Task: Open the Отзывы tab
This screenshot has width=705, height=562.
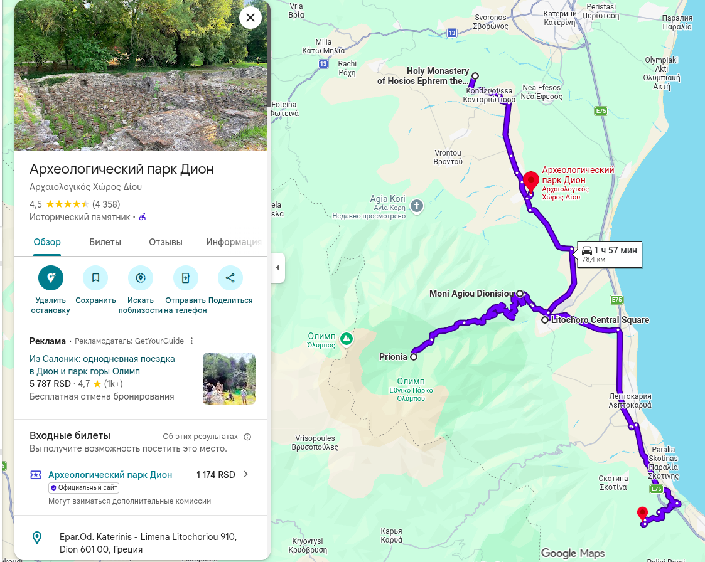Action: coord(166,242)
